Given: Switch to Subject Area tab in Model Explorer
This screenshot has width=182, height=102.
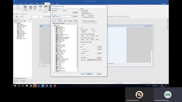Looking at the screenshot, I should pyautogui.click(x=22, y=78).
